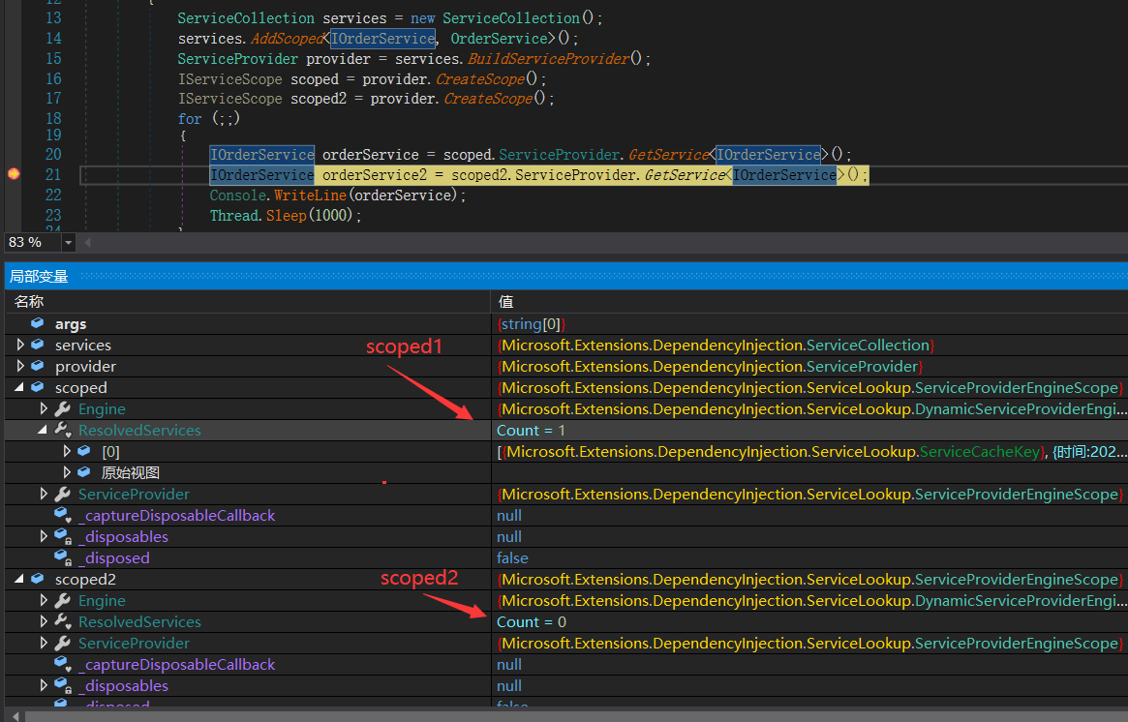Image resolution: width=1128 pixels, height=722 pixels.
Task: Collapse ResolvedServices under scoped
Action: click(45, 431)
